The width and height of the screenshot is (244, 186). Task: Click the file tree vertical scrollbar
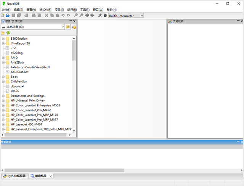(74, 50)
